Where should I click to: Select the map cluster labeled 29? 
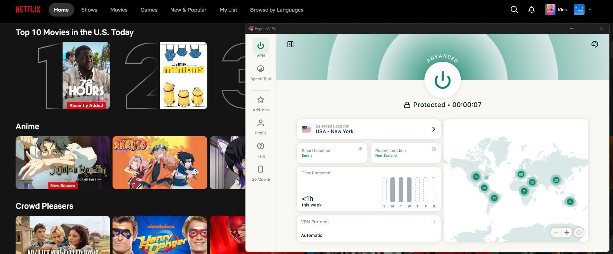[x=556, y=180]
